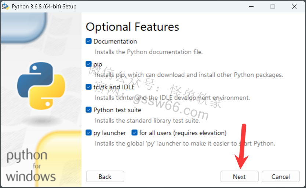Screen dimensions: 306x188
Task: Click the 'python for windows' banner text
Action: point(31,165)
